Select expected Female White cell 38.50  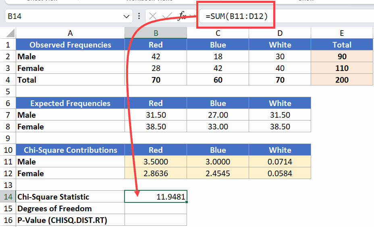click(280, 127)
